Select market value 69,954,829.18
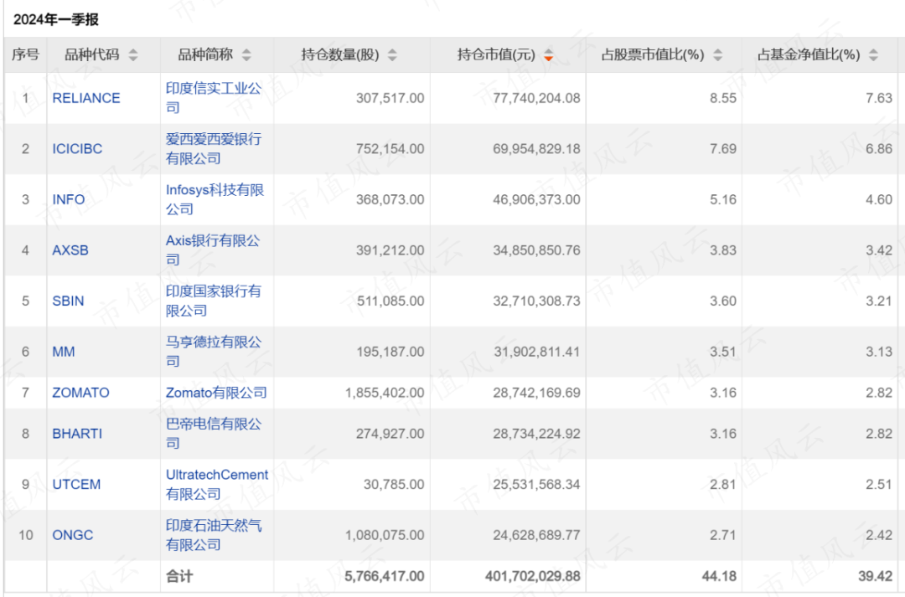Screen dimensions: 905x597 point(537,149)
